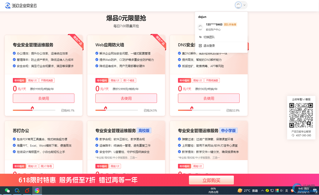Click the 团队所有者 badge
The width and height of the screenshot is (319, 195).
click(x=230, y=25)
